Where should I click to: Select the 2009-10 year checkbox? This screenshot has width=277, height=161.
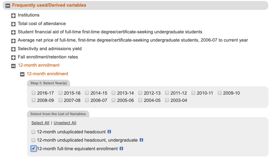point(220,93)
